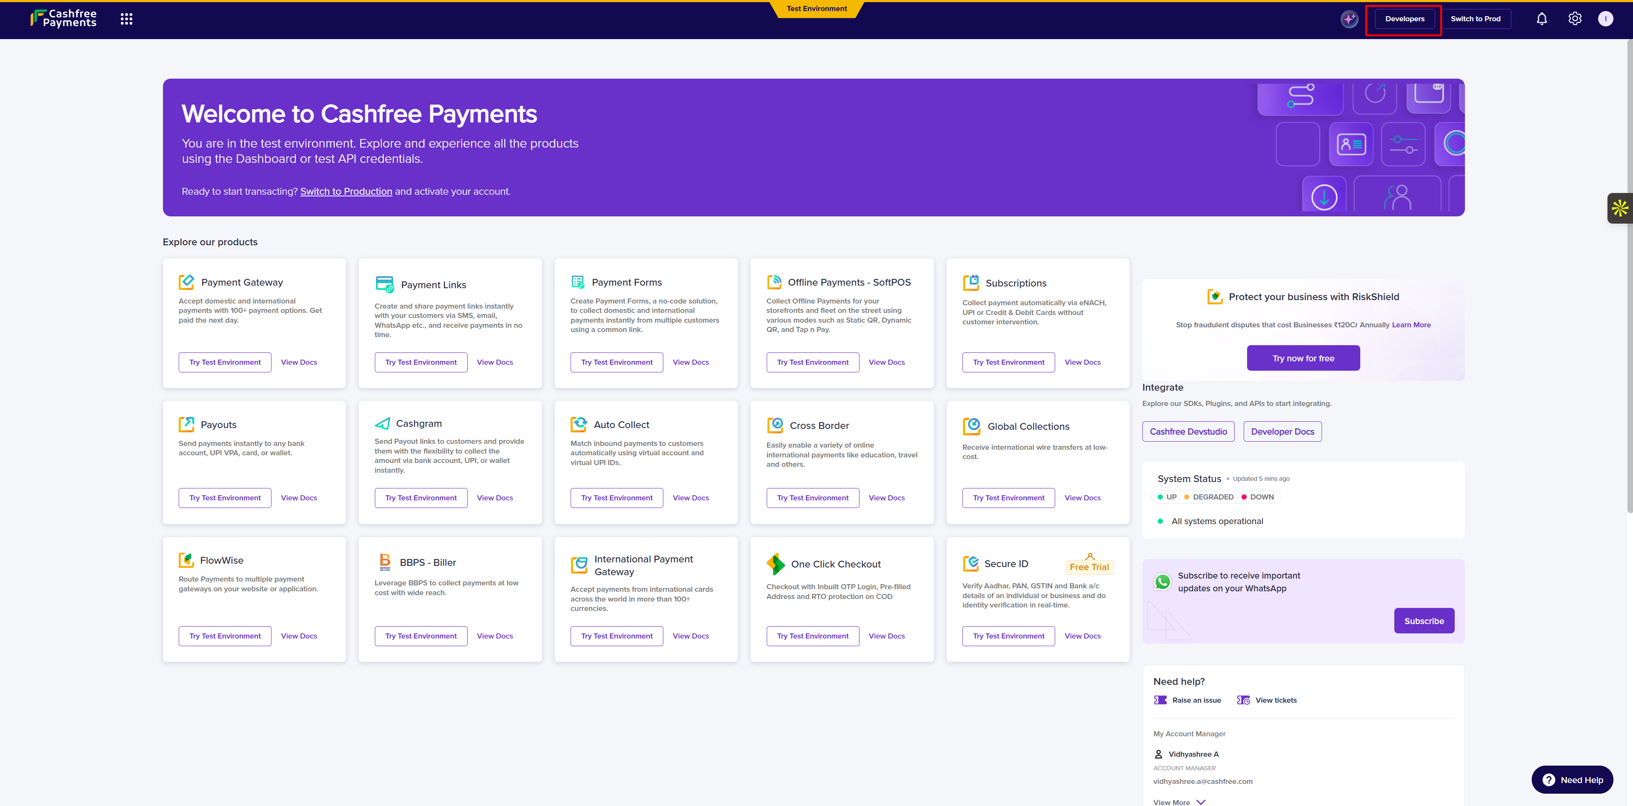Click the International Payment Gateway icon
1633x806 pixels.
[579, 565]
